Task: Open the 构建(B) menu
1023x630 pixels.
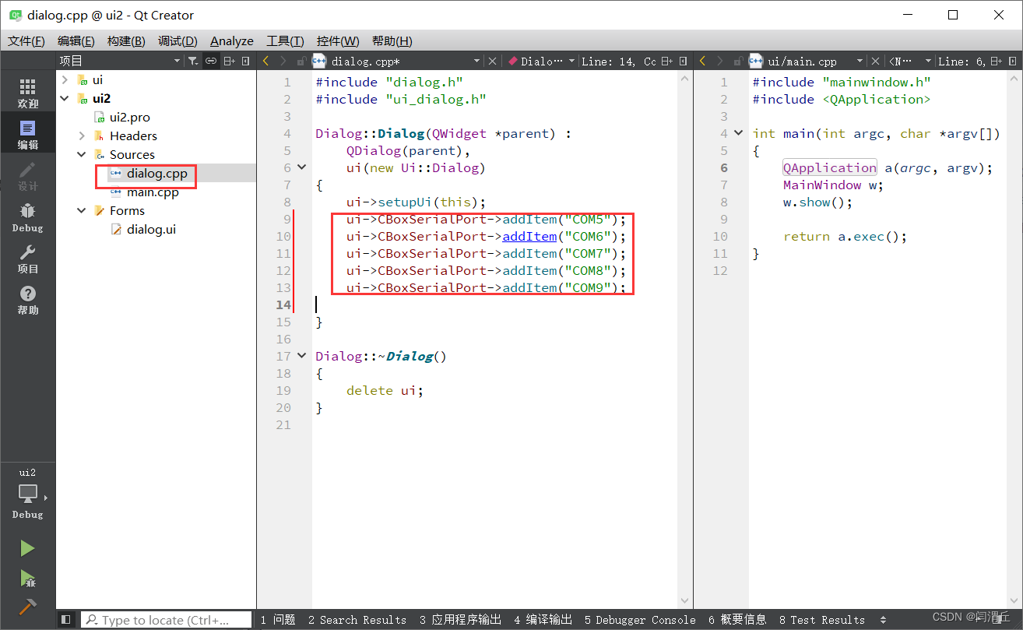Action: tap(125, 41)
